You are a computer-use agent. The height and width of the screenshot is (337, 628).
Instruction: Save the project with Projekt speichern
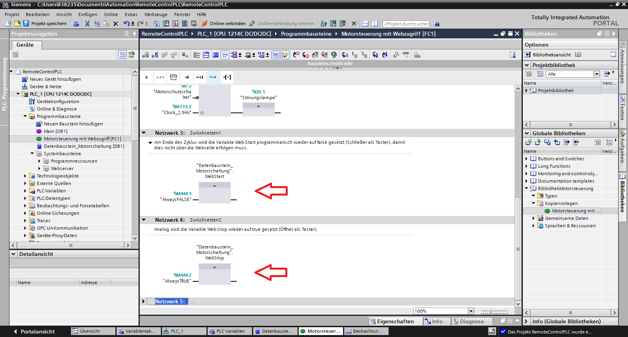pos(45,24)
